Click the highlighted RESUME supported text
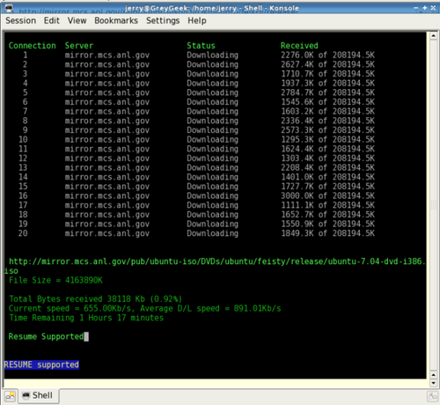 tap(41, 364)
